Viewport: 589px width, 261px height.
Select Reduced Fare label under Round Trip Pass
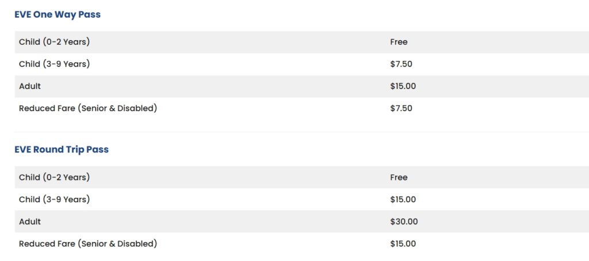coord(88,244)
